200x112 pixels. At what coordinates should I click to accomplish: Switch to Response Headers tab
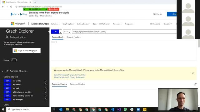pyautogui.click(x=77, y=84)
